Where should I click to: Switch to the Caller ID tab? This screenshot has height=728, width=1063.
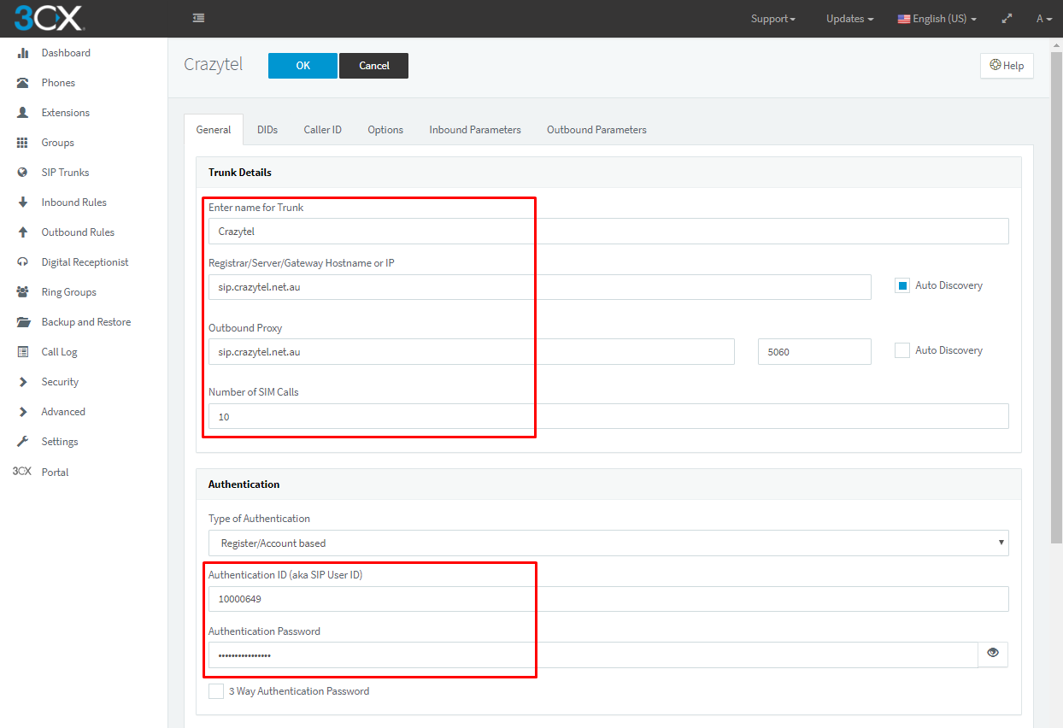(322, 130)
